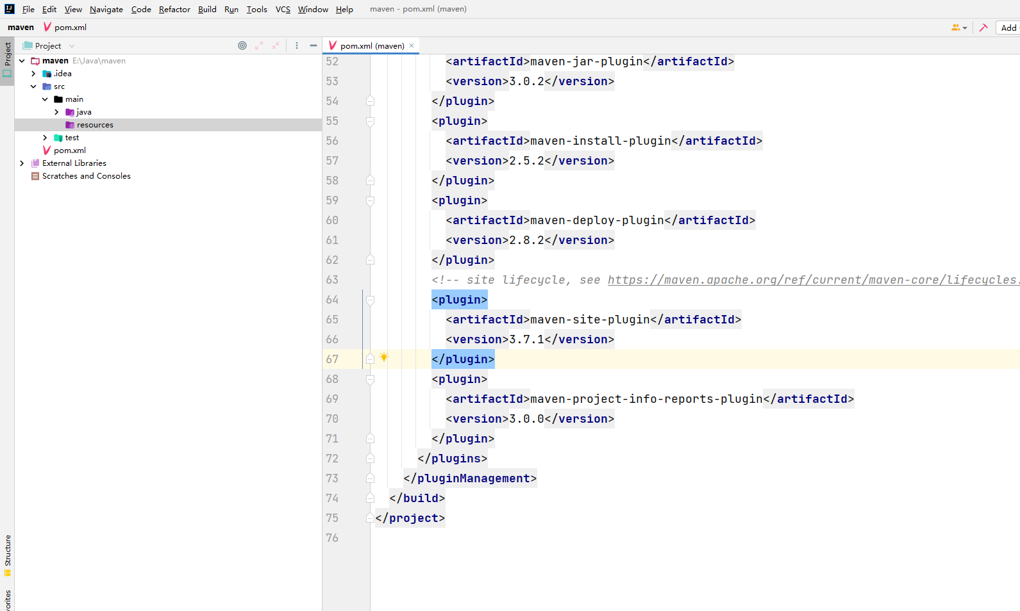Open Project panel options (three dots)
1020x611 pixels.
(x=296, y=45)
